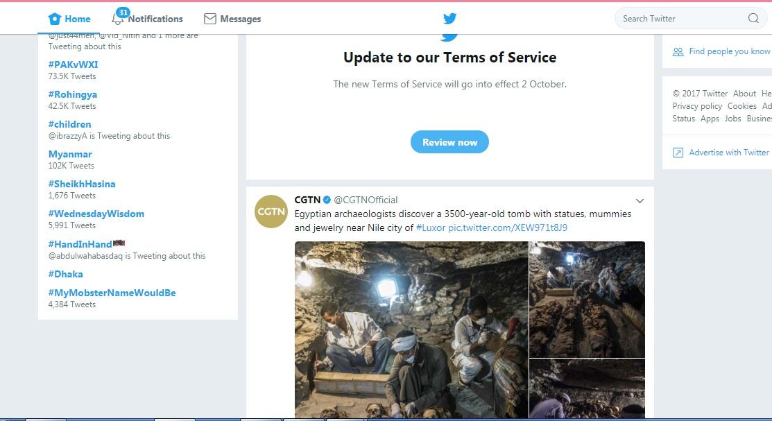Open the #PAKvWXI trend link
This screenshot has height=421, width=772.
(x=73, y=65)
